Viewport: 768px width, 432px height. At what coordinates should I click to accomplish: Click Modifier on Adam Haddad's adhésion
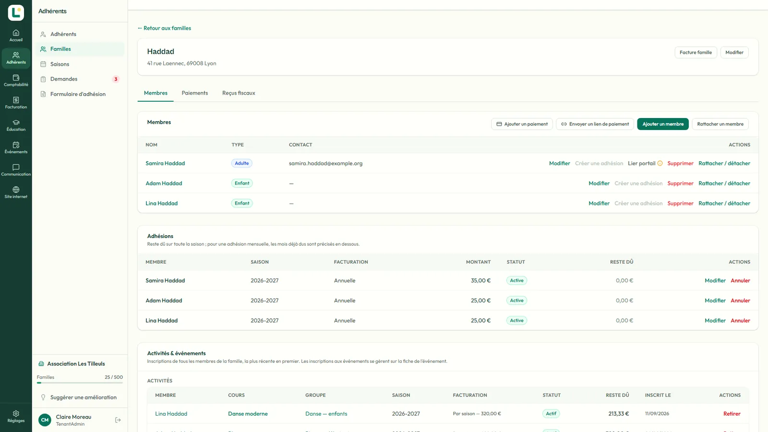coord(715,300)
